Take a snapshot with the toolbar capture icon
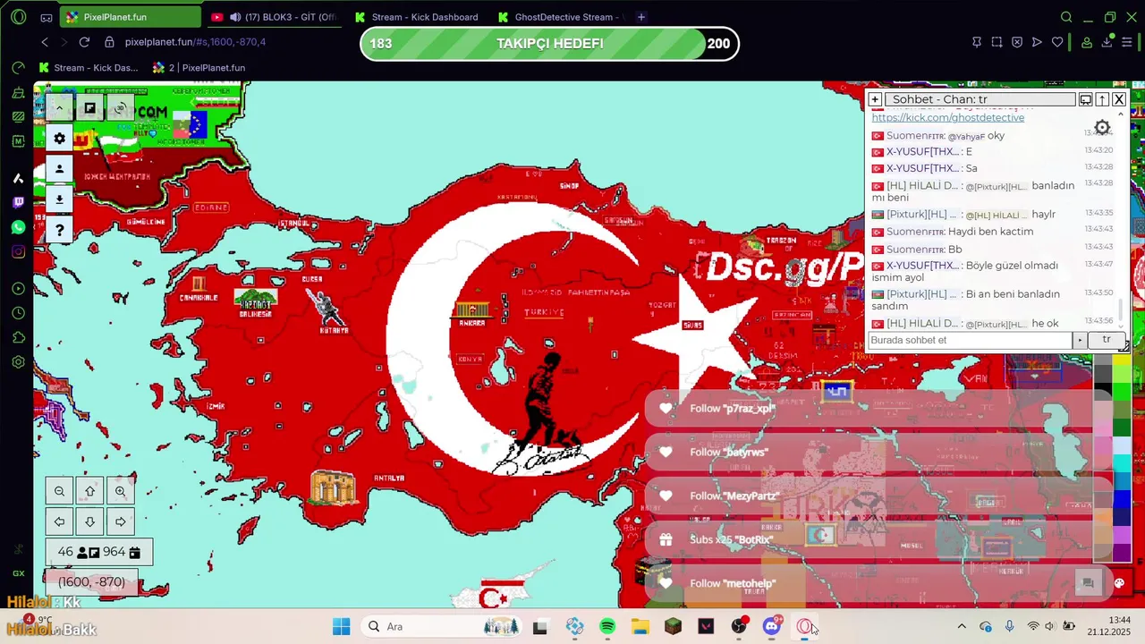The height and width of the screenshot is (644, 1145). [x=997, y=42]
